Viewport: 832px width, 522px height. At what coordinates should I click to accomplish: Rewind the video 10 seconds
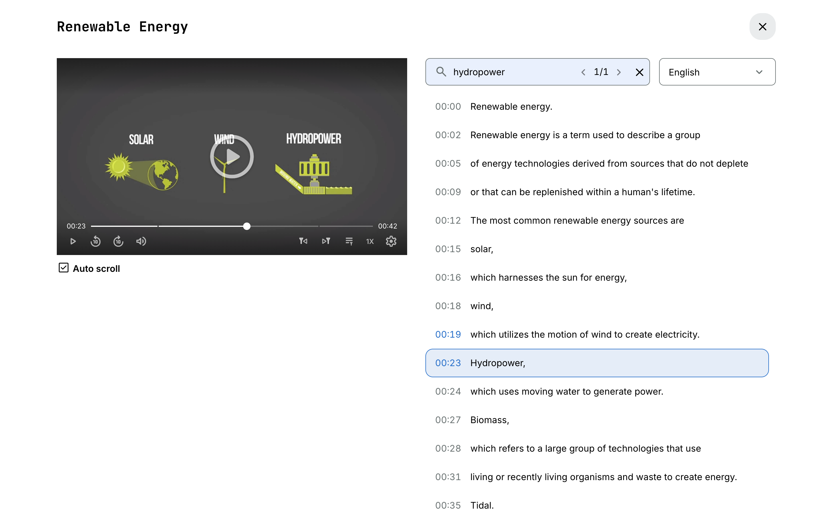click(95, 241)
